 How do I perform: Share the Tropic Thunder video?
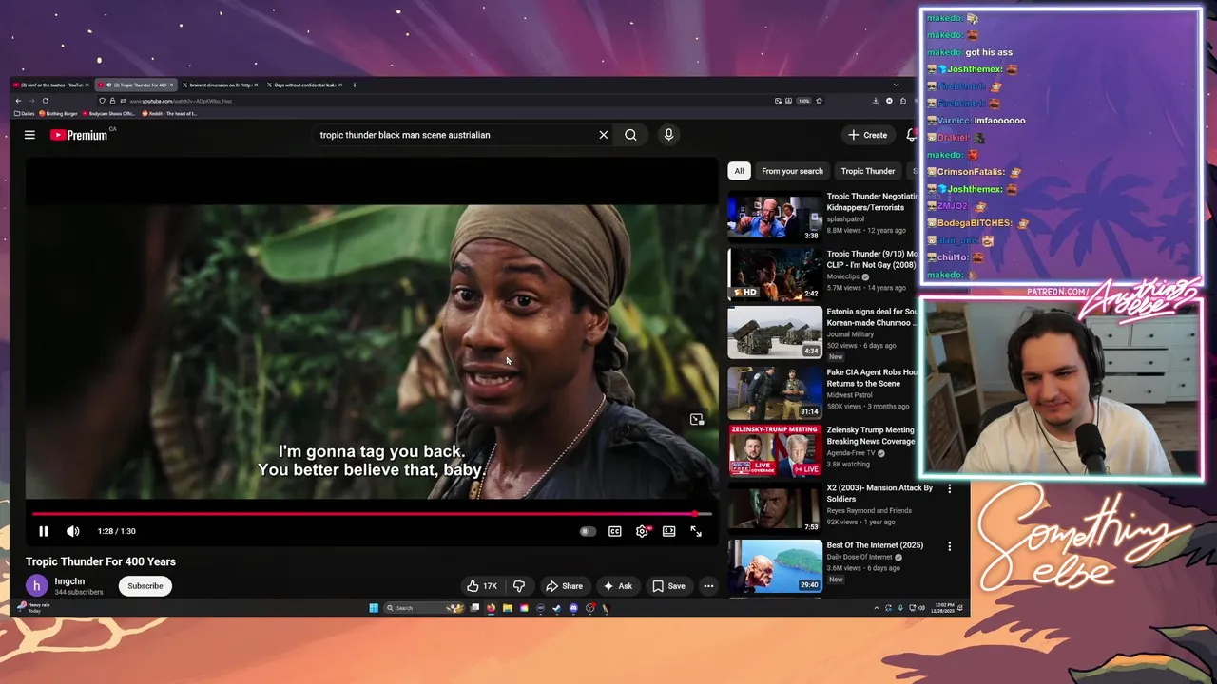pyautogui.click(x=564, y=586)
